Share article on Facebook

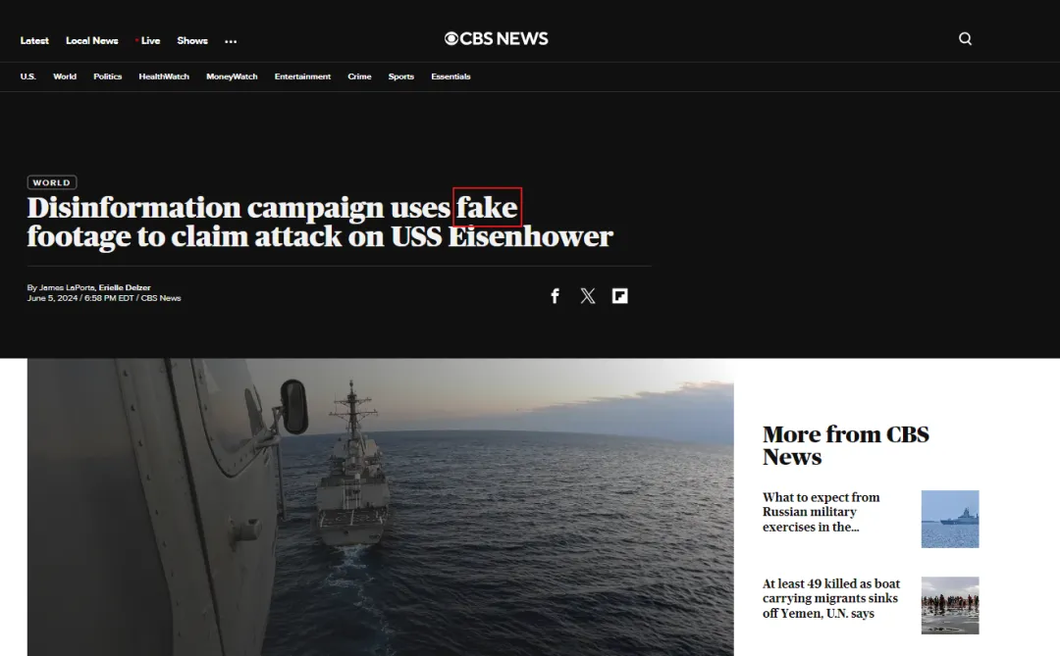click(x=555, y=296)
